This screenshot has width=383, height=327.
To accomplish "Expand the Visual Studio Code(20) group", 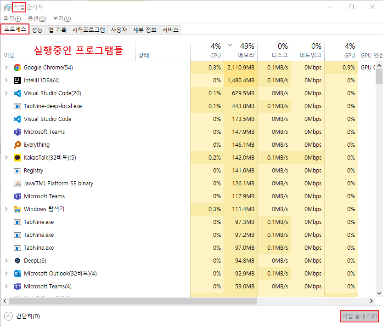I will click(x=6, y=93).
